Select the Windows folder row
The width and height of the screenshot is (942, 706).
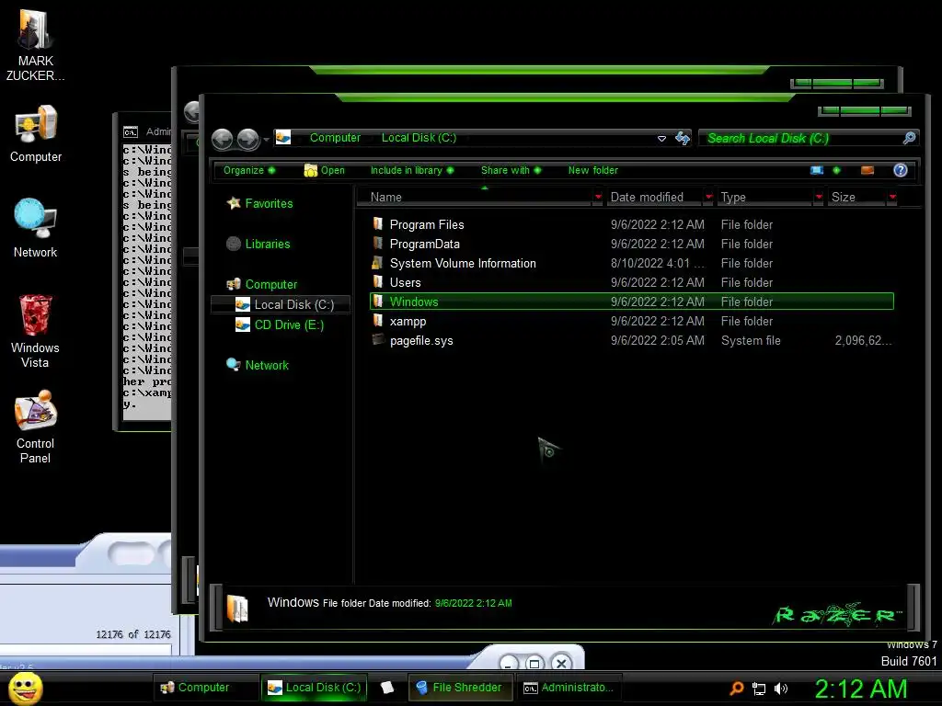631,302
